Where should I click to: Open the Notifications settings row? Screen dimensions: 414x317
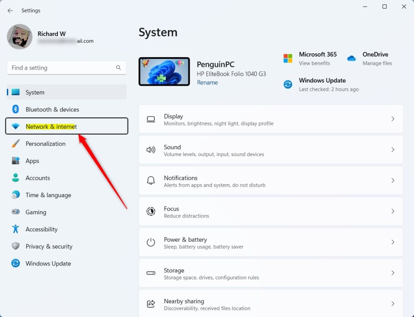(271, 180)
